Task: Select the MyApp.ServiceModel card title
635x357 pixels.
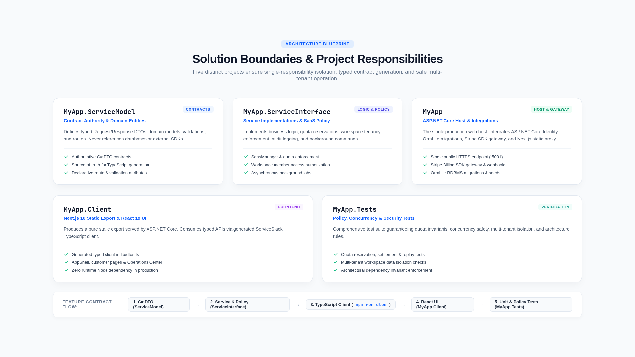Action: tap(100, 112)
